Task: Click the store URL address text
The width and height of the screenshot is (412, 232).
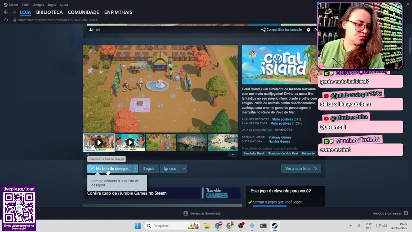Action: click(58, 20)
